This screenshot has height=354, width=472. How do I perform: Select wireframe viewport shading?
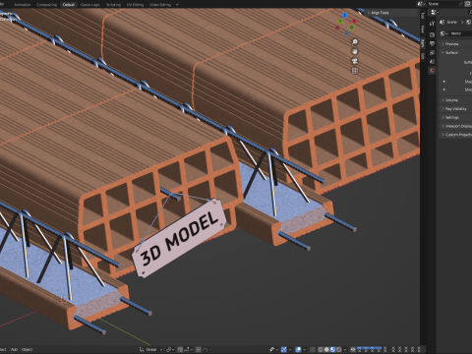(x=321, y=349)
